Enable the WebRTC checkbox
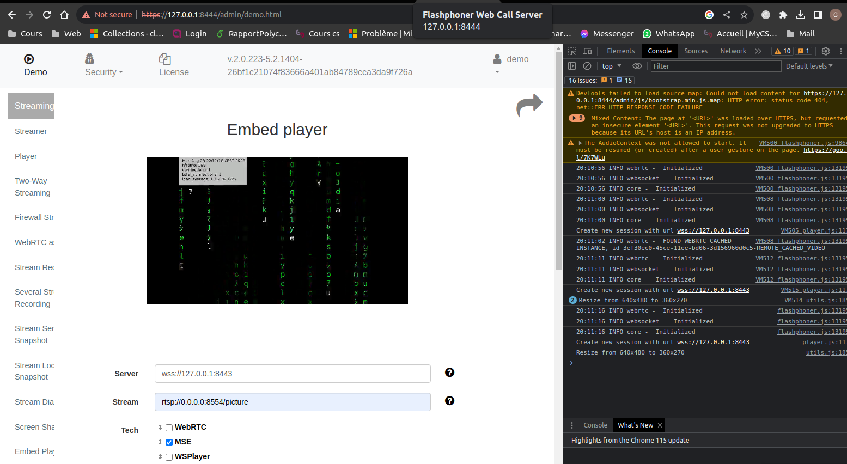 169,428
